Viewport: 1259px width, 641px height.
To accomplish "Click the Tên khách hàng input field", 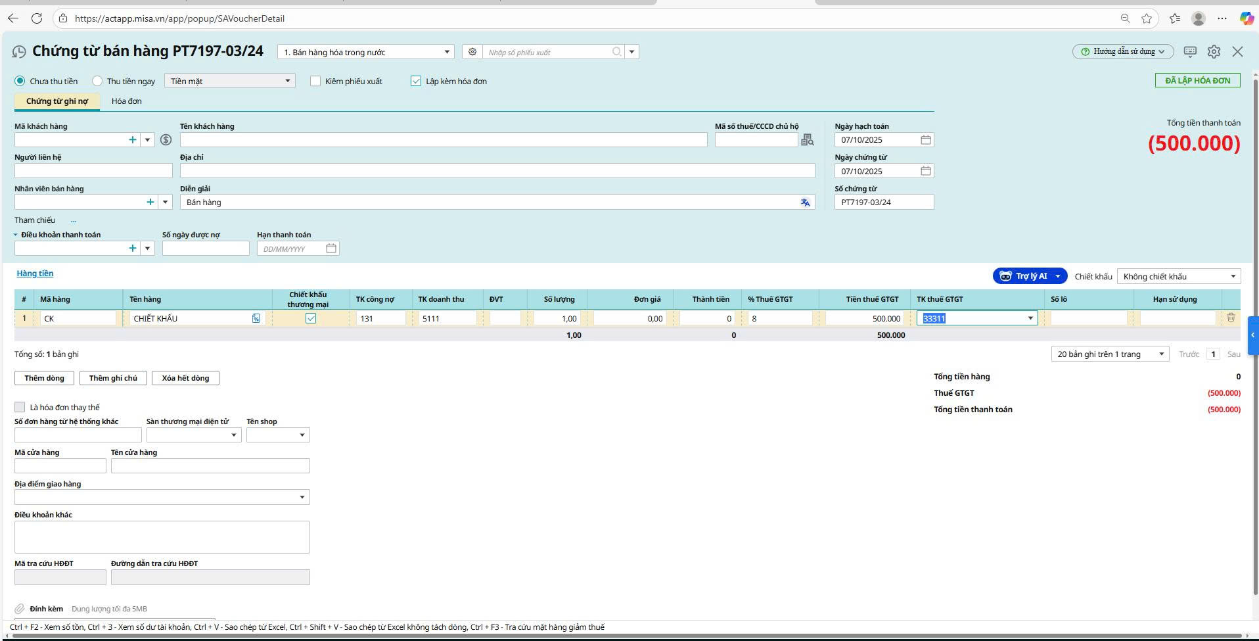I will coord(444,140).
